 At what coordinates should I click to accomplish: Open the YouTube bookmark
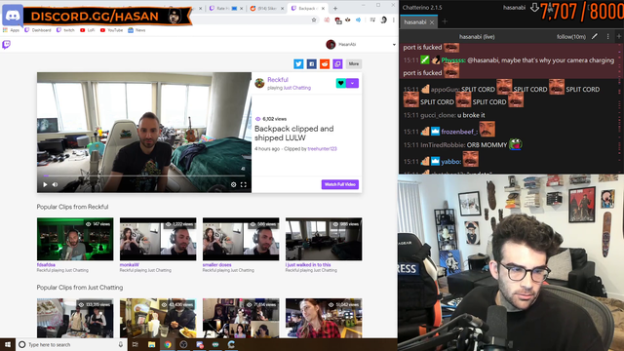[x=111, y=30]
